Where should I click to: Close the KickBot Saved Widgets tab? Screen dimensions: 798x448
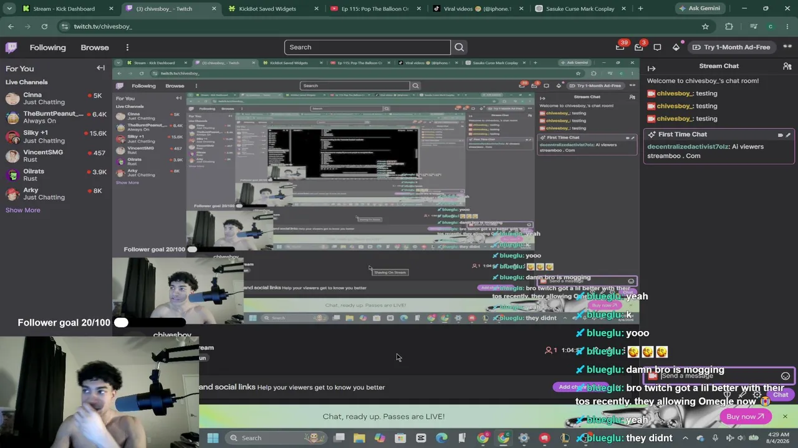pyautogui.click(x=317, y=9)
